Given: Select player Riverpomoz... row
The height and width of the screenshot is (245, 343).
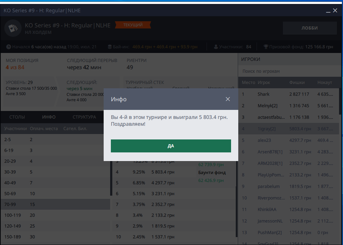Looking at the screenshot, I should 289,198.
